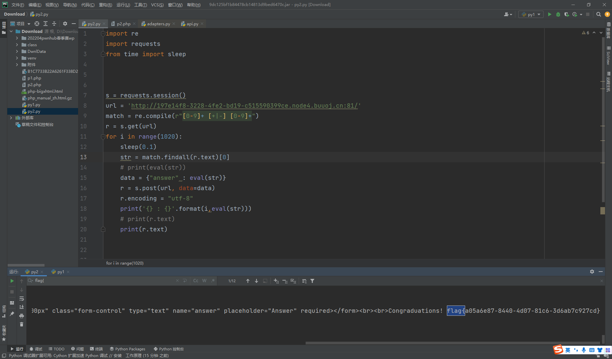The image size is (612, 359).
Task: Open the Python Packages tool window
Action: click(128, 349)
